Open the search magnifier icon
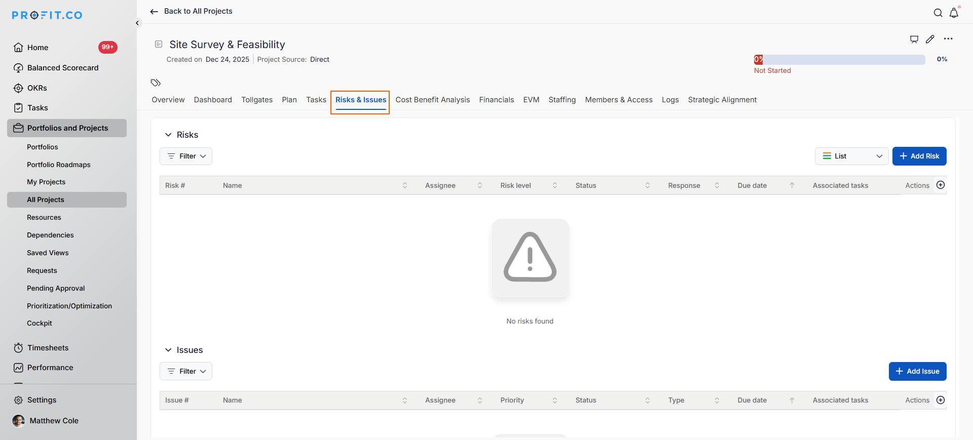Viewport: 973px width, 440px height. 938,13
